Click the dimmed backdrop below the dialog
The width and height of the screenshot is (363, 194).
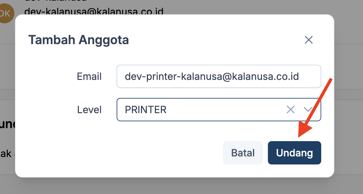181,186
